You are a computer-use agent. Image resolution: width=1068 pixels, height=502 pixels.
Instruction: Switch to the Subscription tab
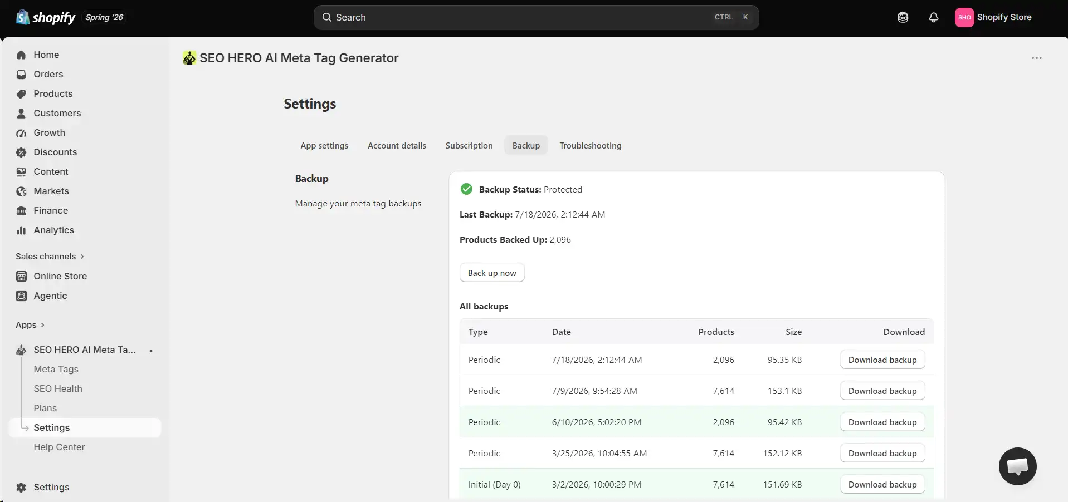point(469,145)
